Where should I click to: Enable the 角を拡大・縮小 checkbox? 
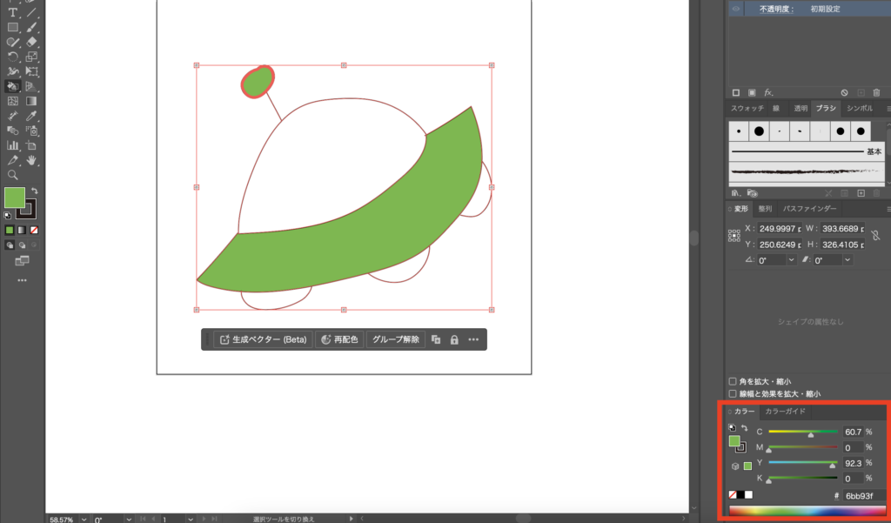click(x=733, y=381)
